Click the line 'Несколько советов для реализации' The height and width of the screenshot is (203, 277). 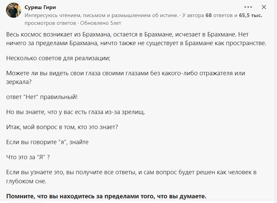click(58, 58)
